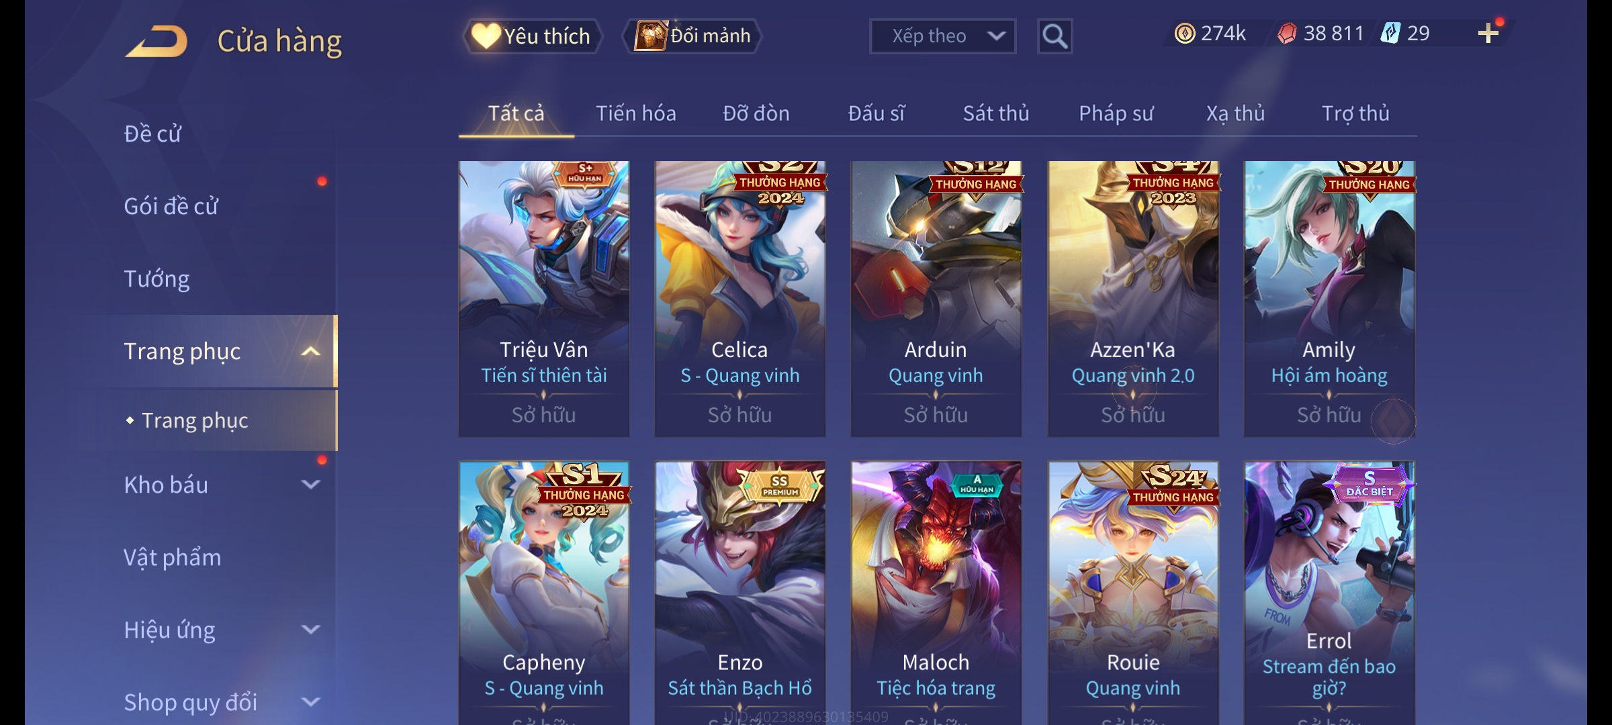
Task: Open Đổi mảnh fragment exchange
Action: (x=692, y=36)
